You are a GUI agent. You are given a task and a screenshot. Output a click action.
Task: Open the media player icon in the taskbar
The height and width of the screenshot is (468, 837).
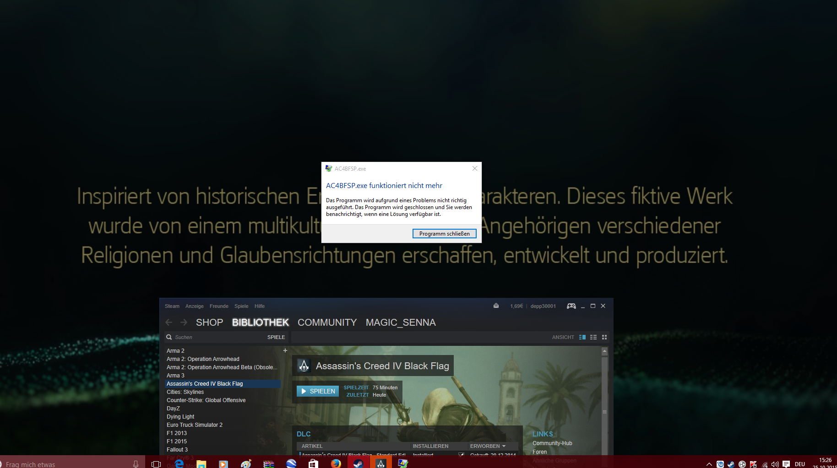pyautogui.click(x=223, y=464)
